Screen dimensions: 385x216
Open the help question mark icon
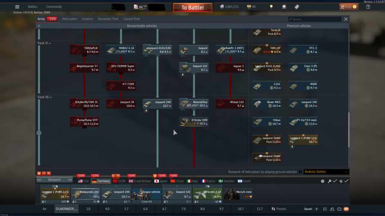tap(368, 7)
